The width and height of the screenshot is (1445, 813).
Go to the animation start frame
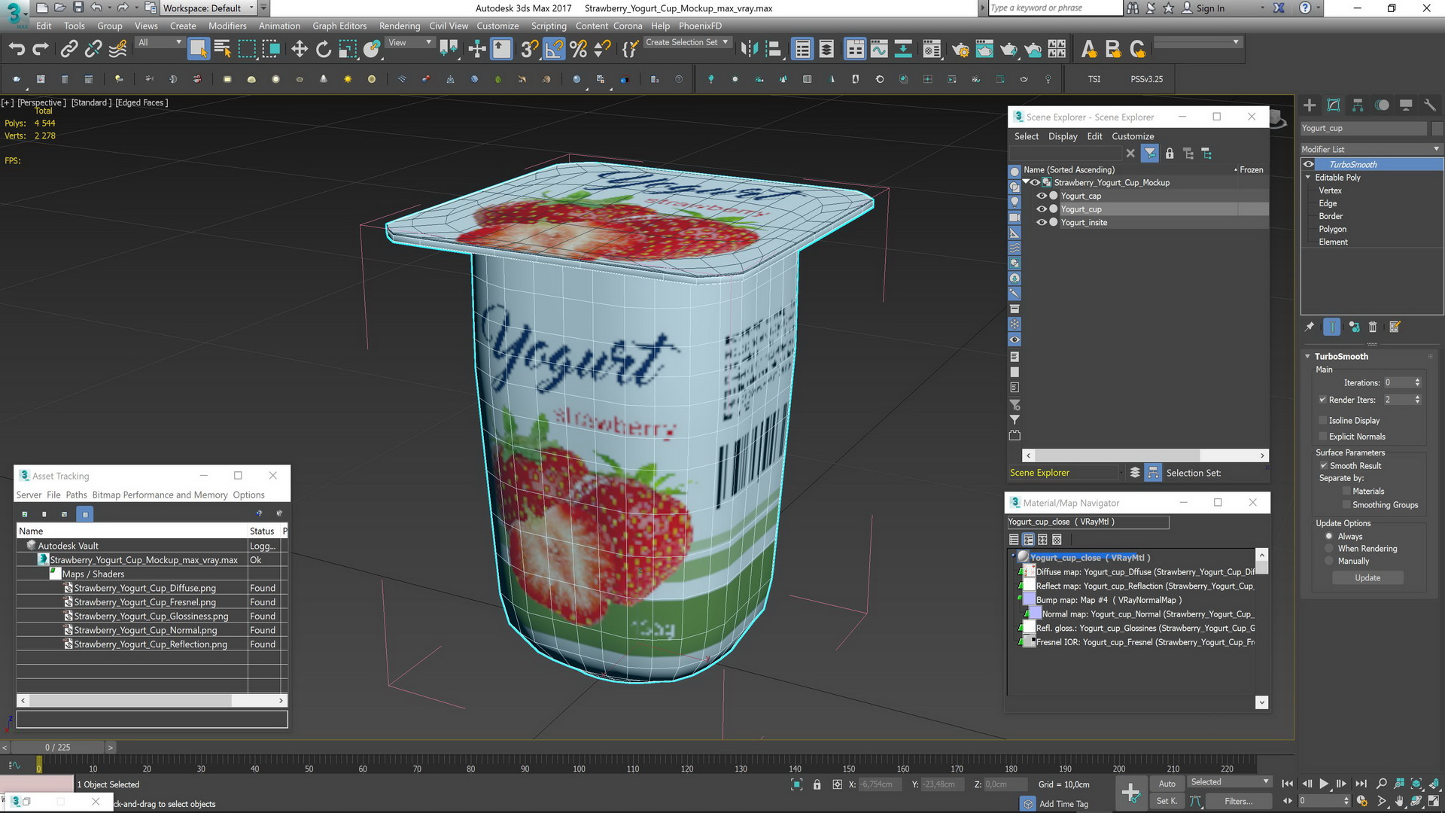(1288, 784)
